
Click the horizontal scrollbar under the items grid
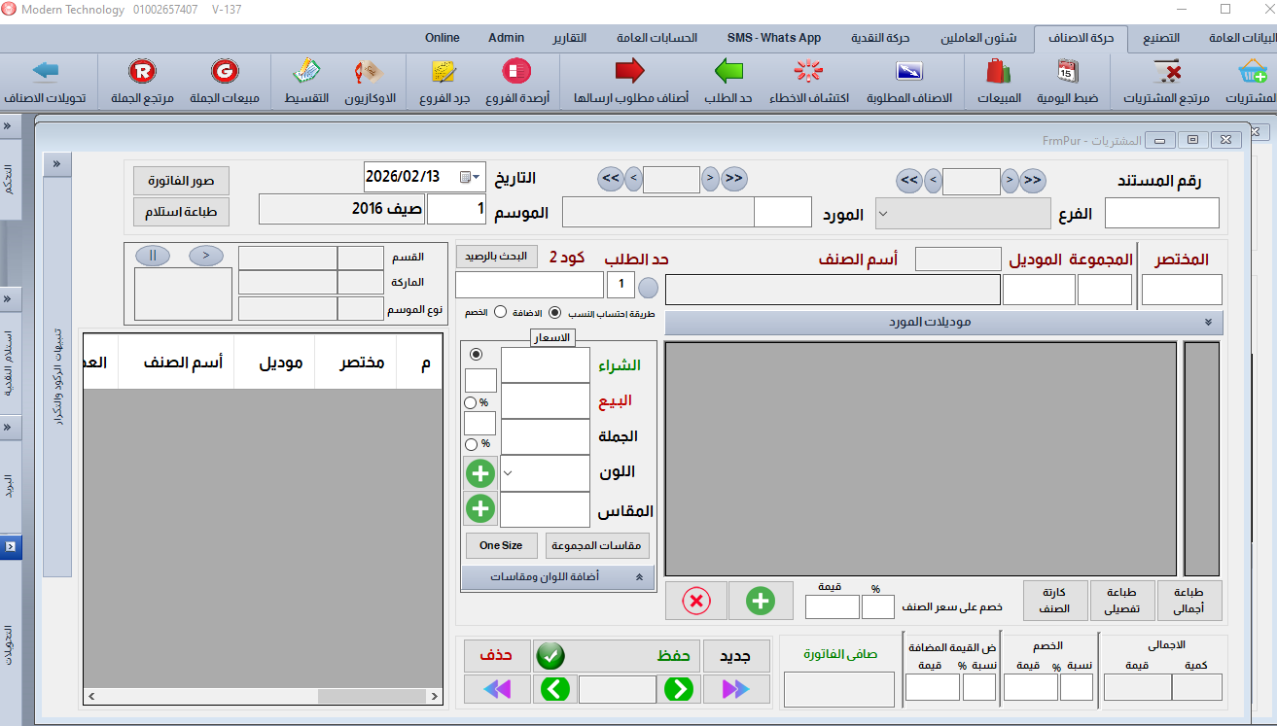(263, 696)
